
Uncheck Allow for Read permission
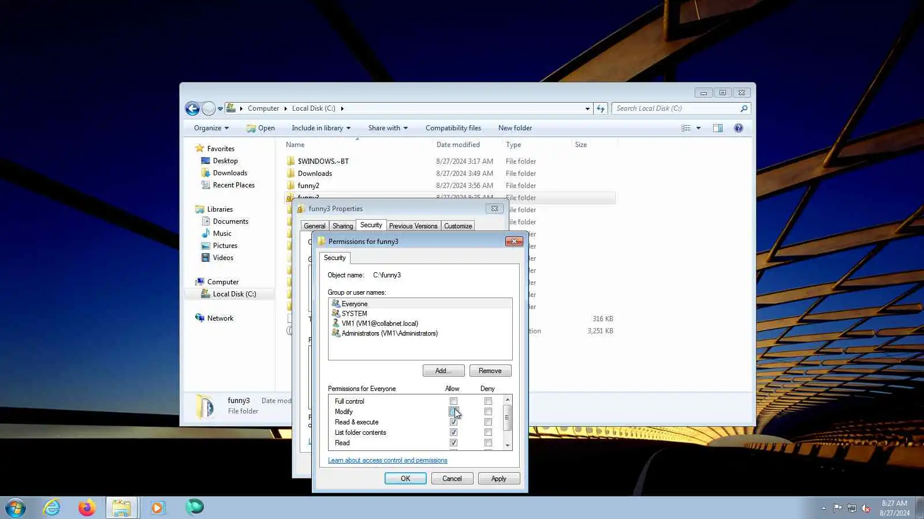453,443
